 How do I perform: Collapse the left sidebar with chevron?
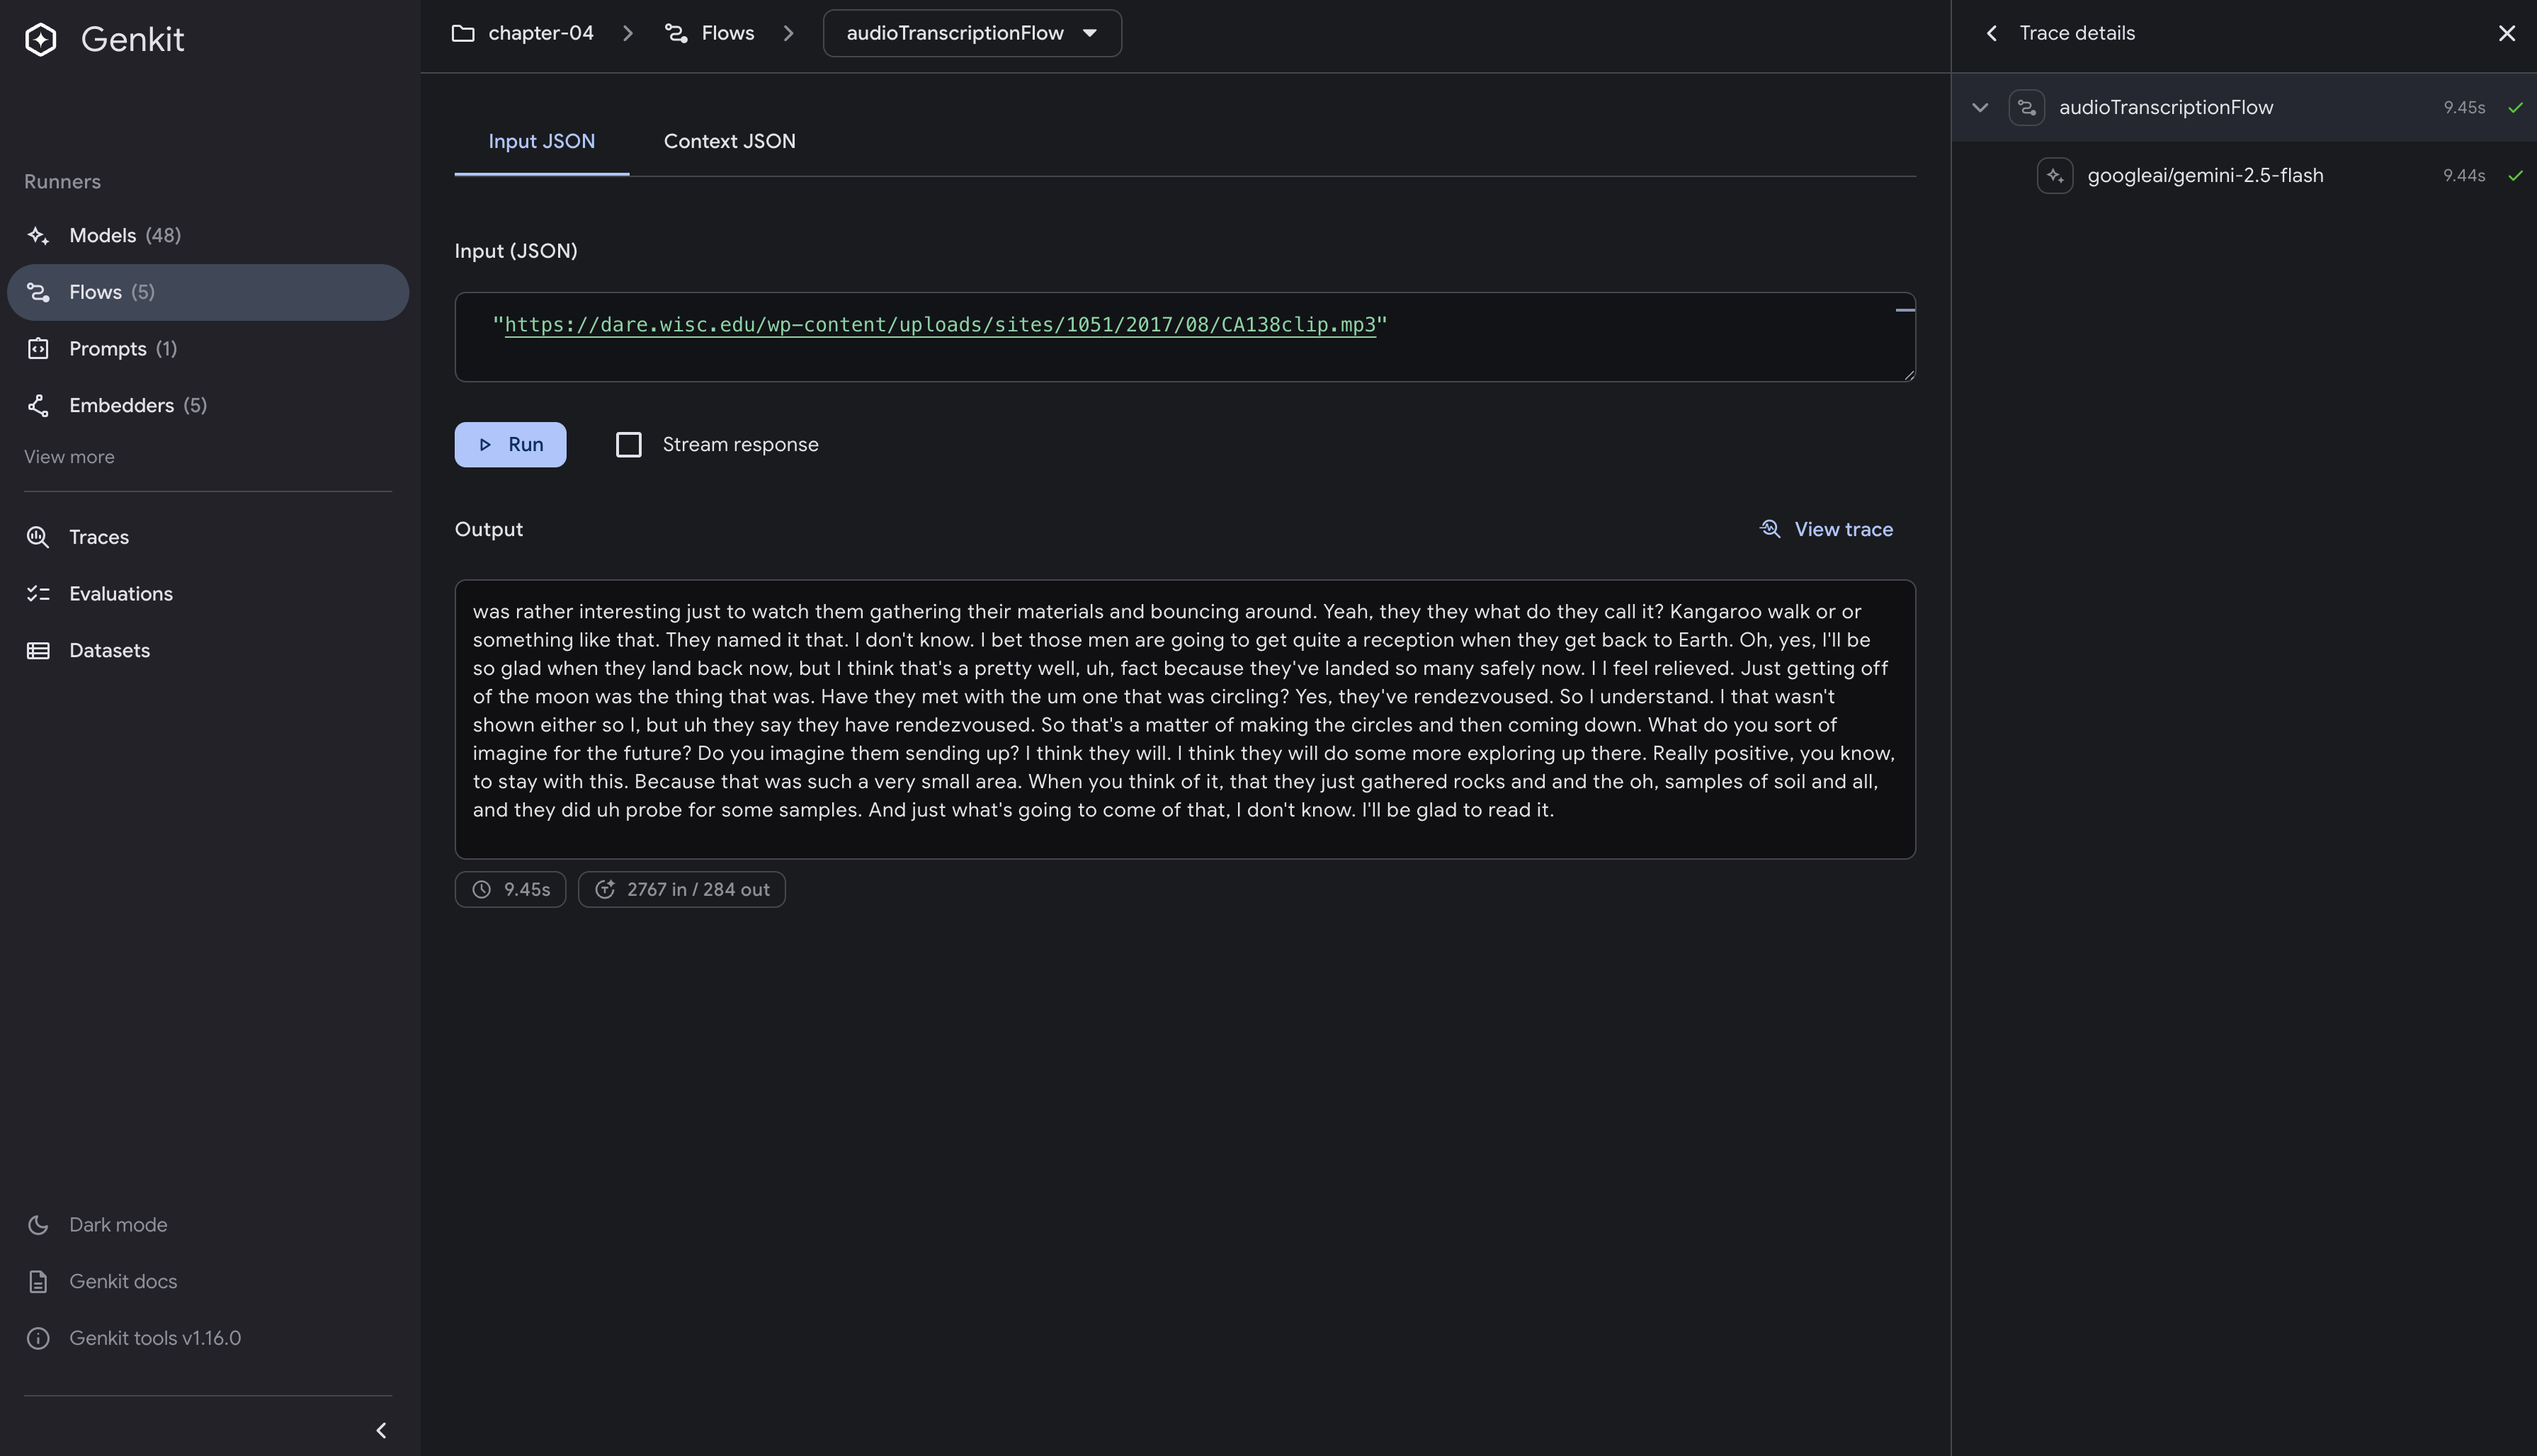(x=381, y=1430)
